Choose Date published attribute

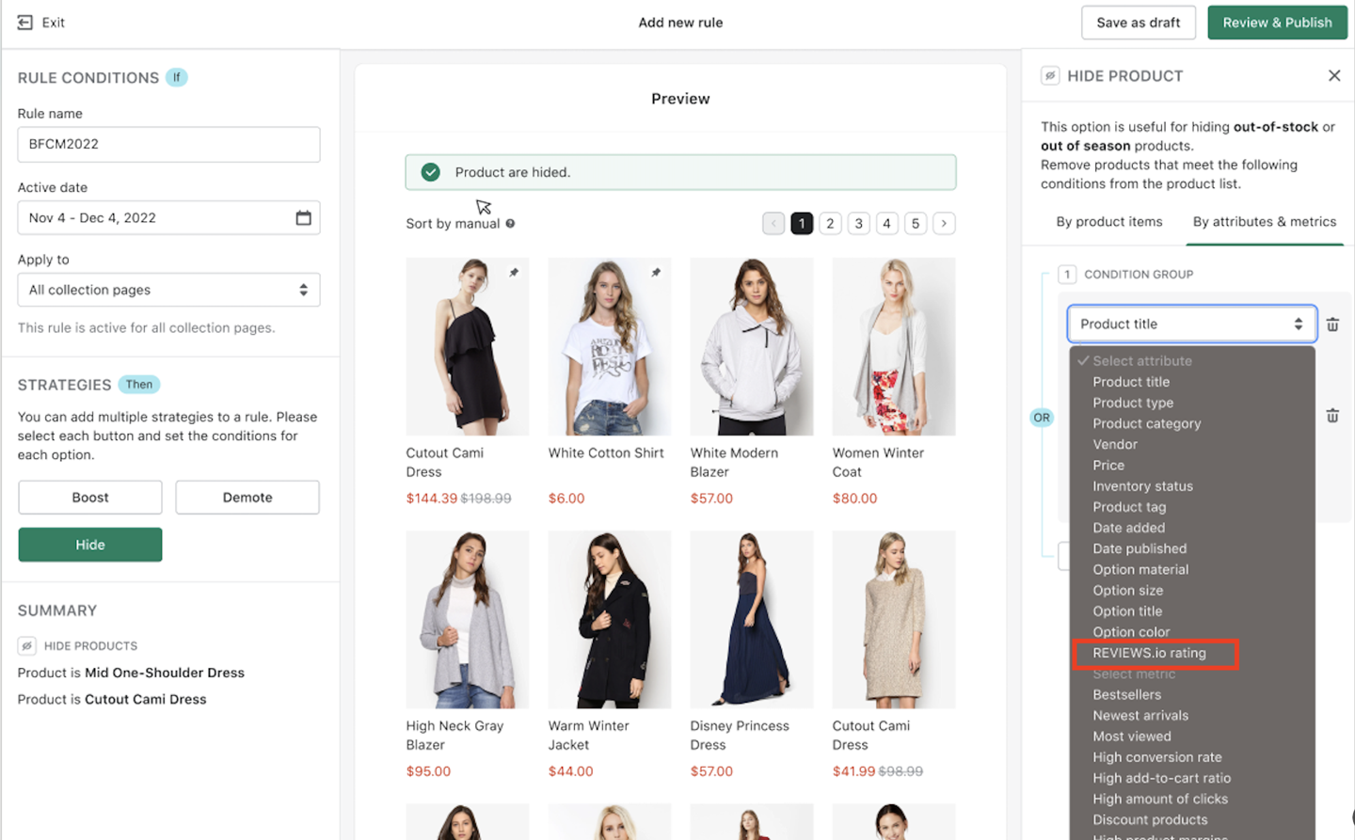1140,548
